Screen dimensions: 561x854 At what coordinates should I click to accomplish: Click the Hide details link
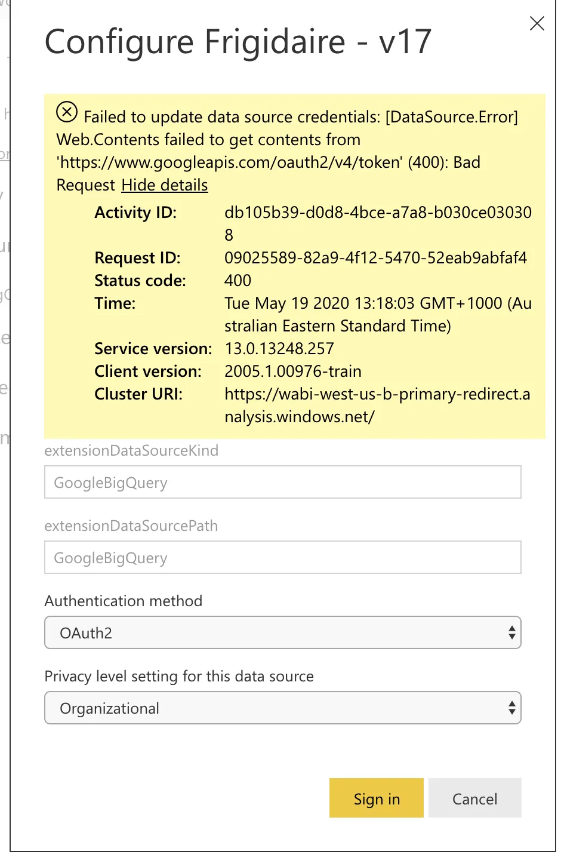coord(165,185)
